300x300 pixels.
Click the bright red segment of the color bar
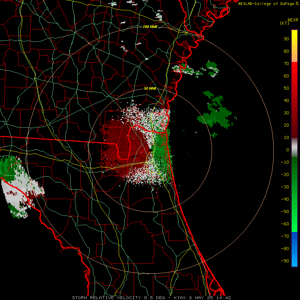pyautogui.click(x=294, y=100)
